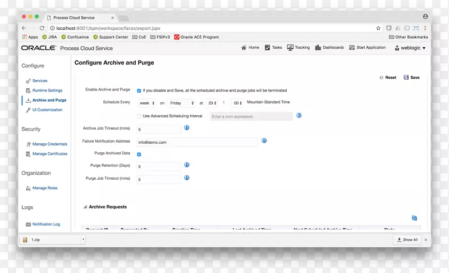Reload the page using browser refresh
This screenshot has width=449, height=273.
coord(42,28)
